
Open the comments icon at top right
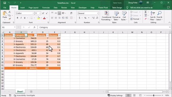click(168, 8)
